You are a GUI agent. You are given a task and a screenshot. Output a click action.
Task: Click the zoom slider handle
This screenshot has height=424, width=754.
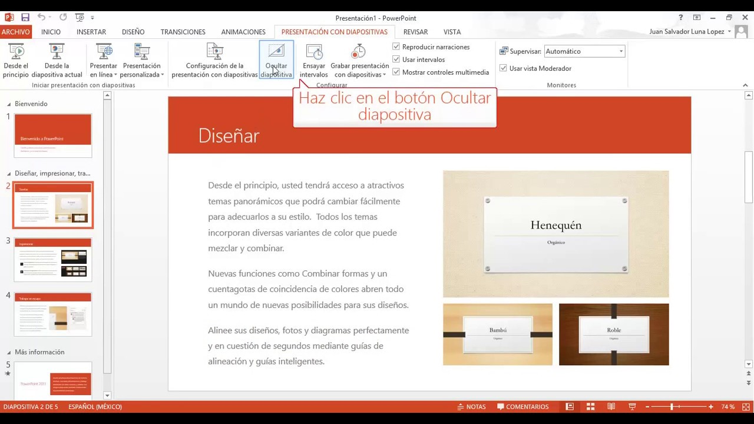point(672,407)
